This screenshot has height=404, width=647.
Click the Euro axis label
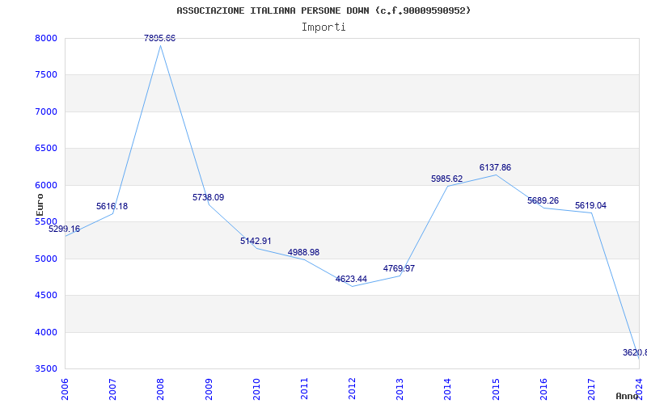tap(40, 204)
